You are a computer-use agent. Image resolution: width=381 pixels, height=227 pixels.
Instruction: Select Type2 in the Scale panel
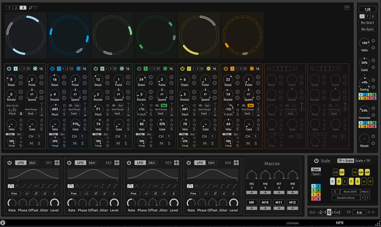pyautogui.click(x=316, y=174)
